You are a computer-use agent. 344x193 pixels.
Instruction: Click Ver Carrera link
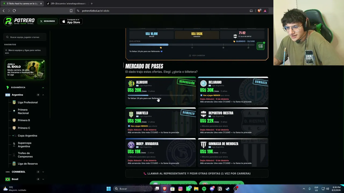pos(197,55)
